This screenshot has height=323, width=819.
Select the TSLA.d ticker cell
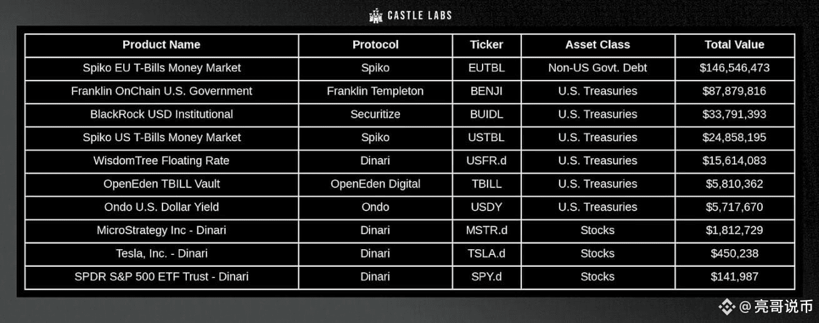486,253
